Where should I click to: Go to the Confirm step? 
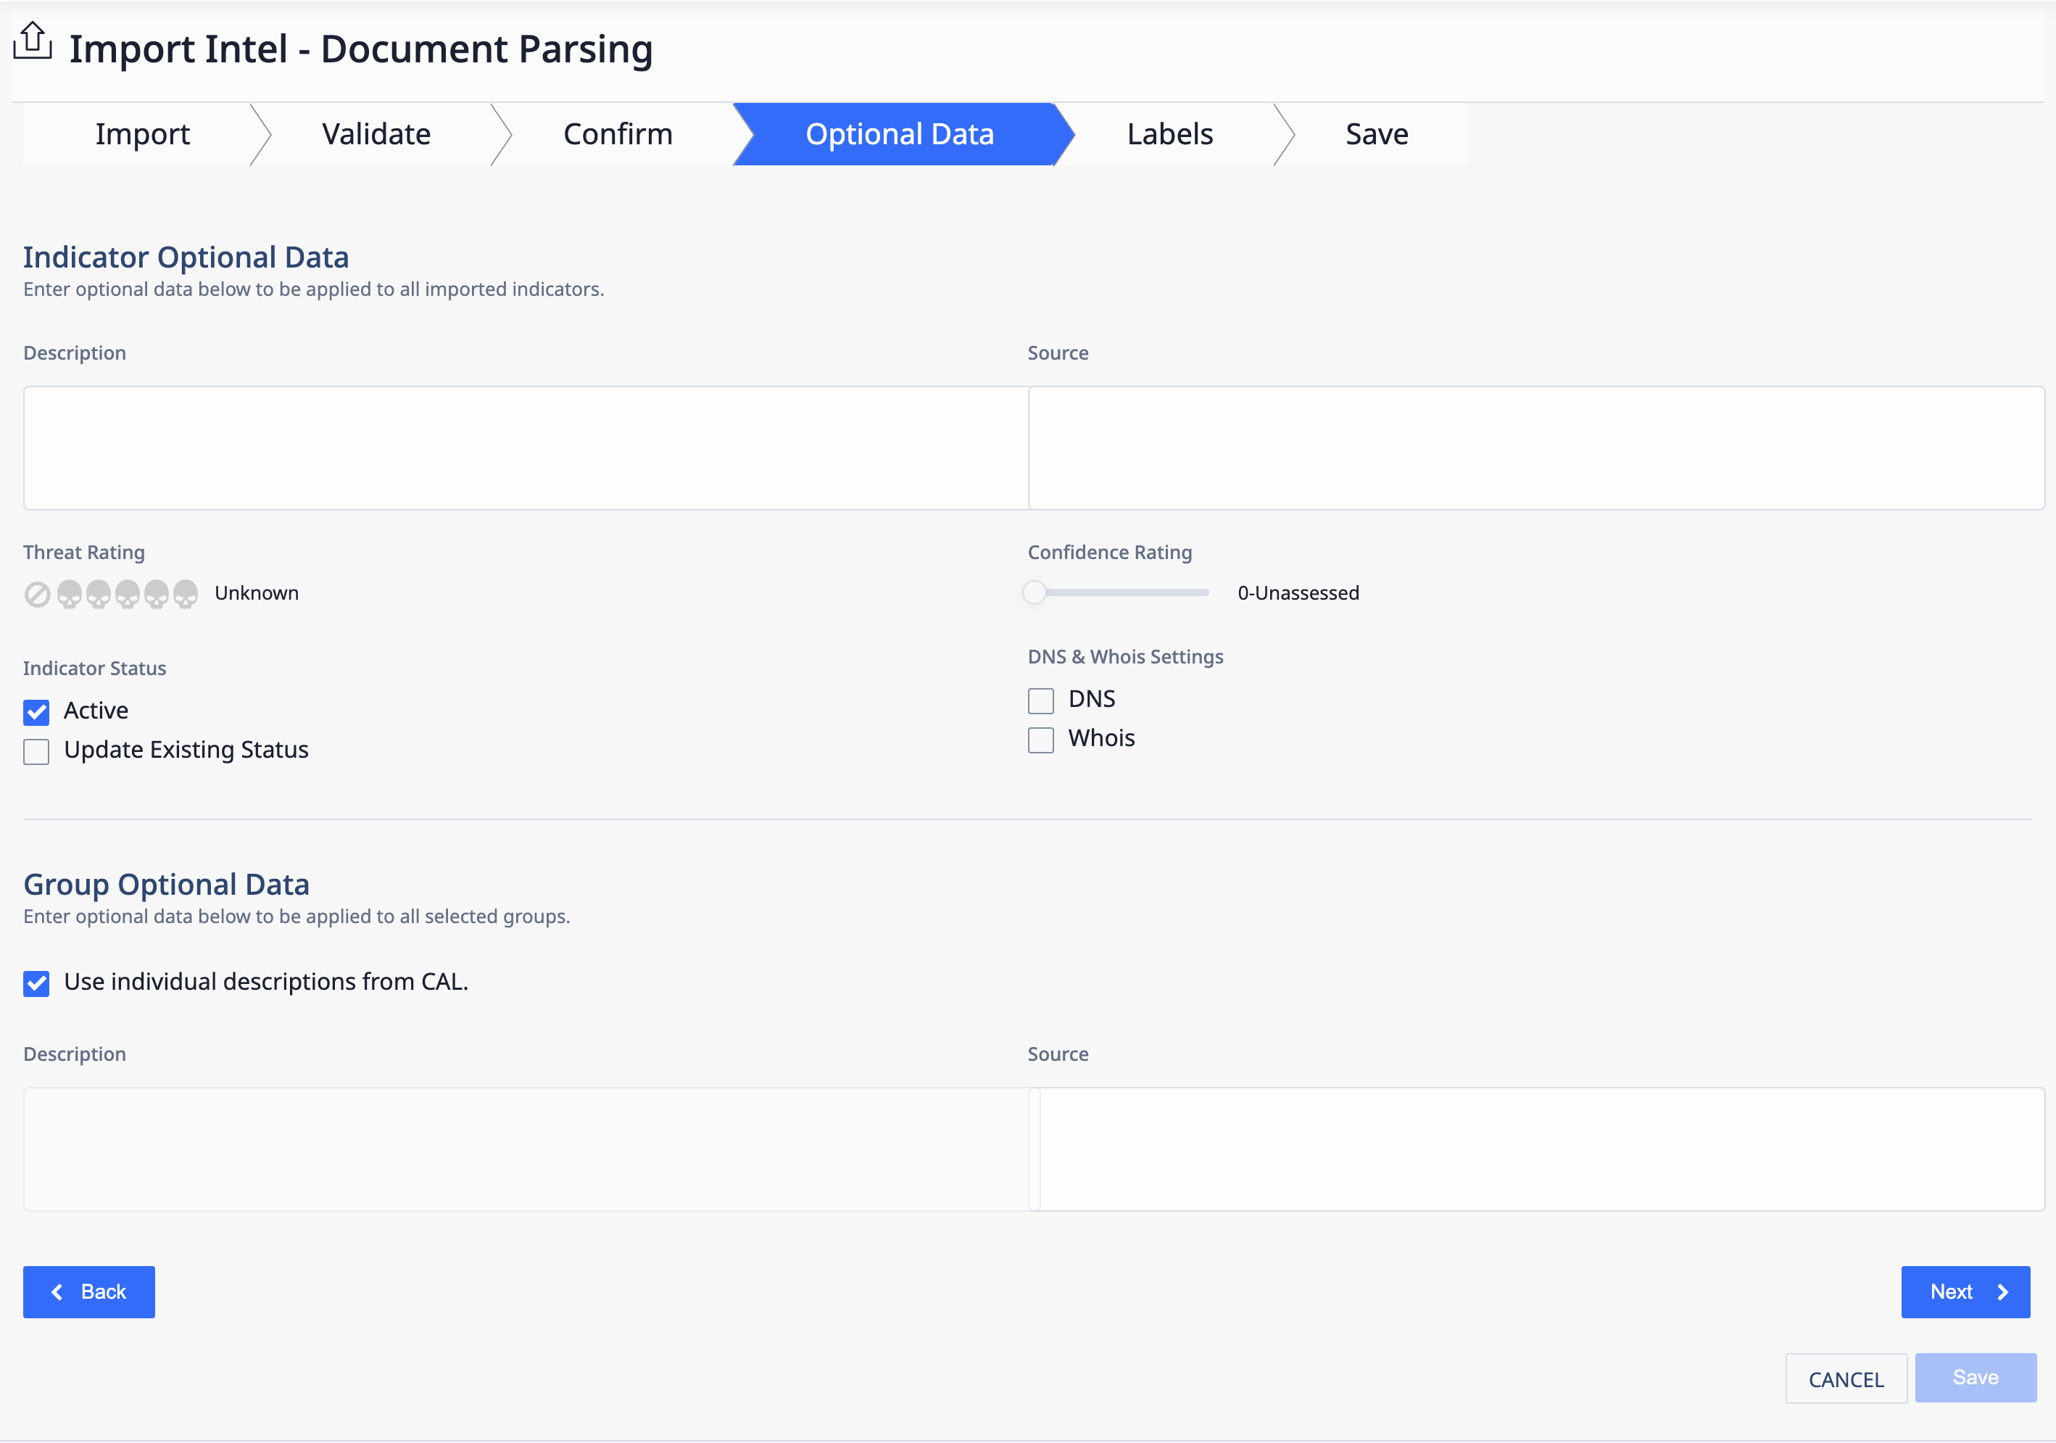coord(618,134)
